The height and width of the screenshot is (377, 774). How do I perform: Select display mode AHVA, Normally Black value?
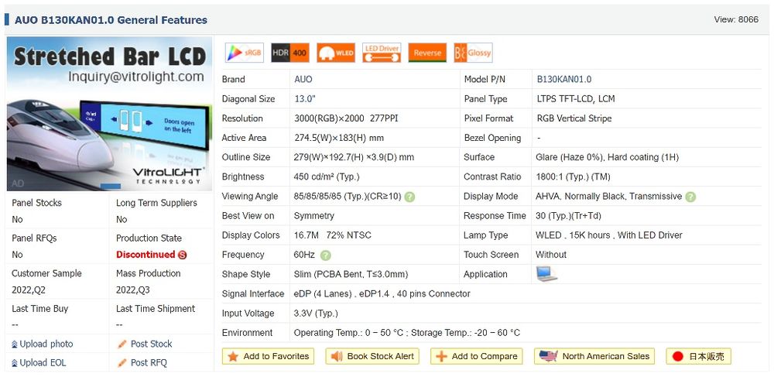tap(608, 197)
